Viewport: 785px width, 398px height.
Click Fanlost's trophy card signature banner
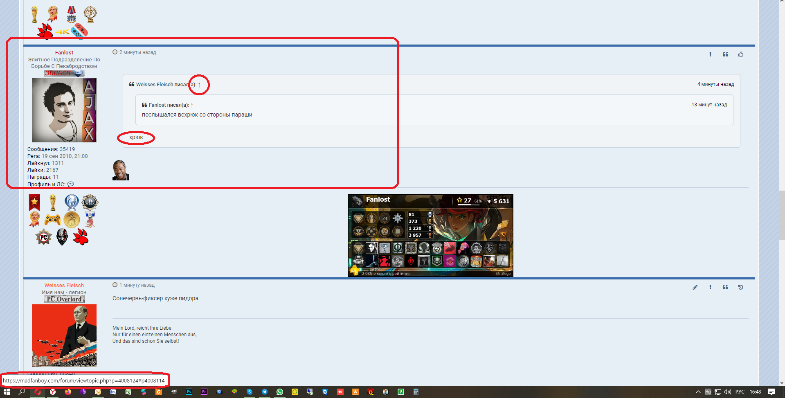click(x=430, y=235)
